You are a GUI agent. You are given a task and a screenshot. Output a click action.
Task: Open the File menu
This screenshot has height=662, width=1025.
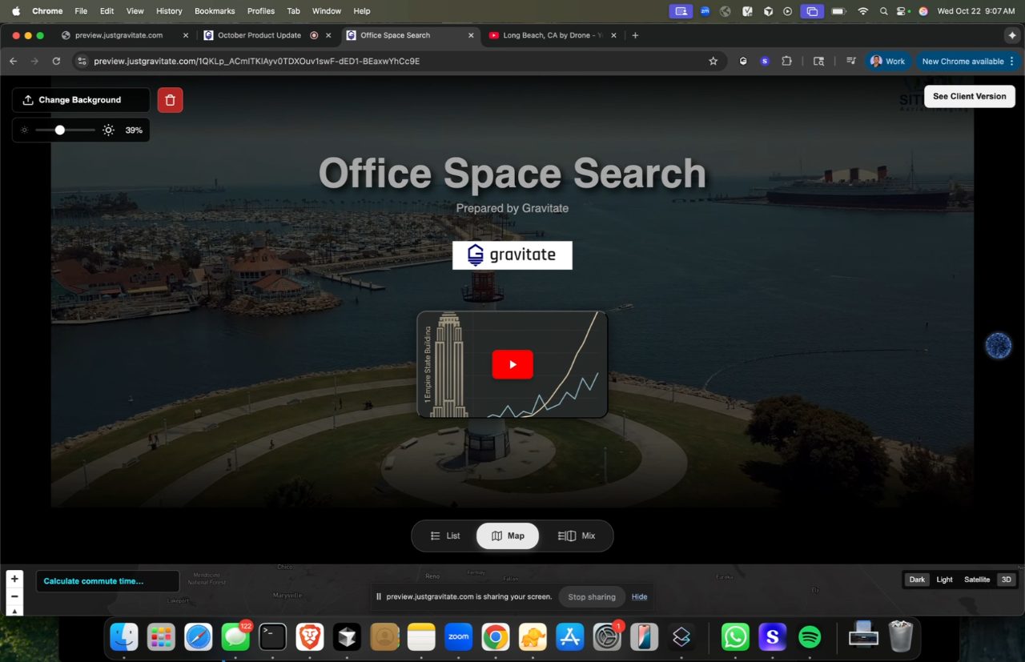click(81, 11)
